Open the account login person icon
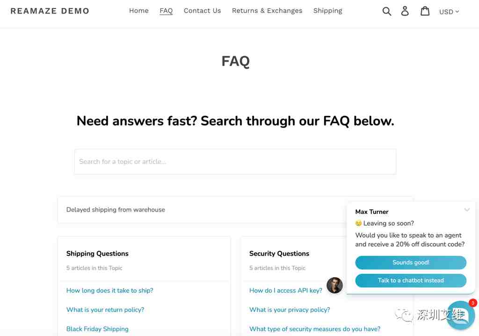This screenshot has height=336, width=479. 405,11
